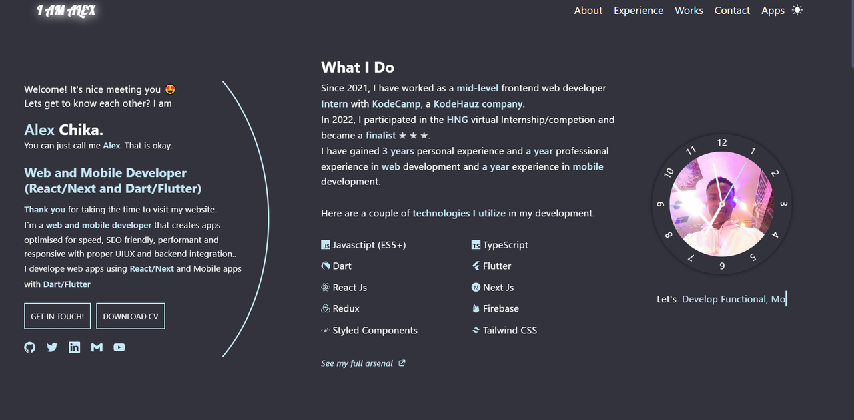Click the Dart logo icon
This screenshot has width=854, height=420.
tap(326, 266)
